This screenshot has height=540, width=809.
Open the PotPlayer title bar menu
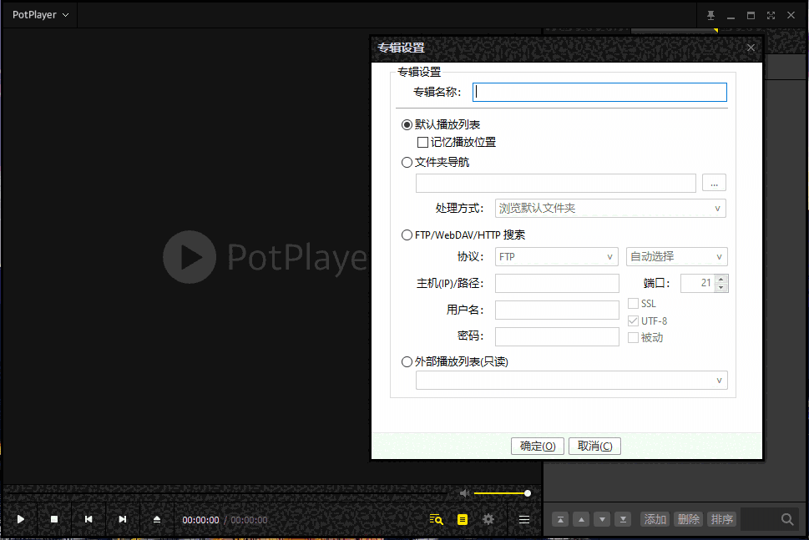point(38,14)
